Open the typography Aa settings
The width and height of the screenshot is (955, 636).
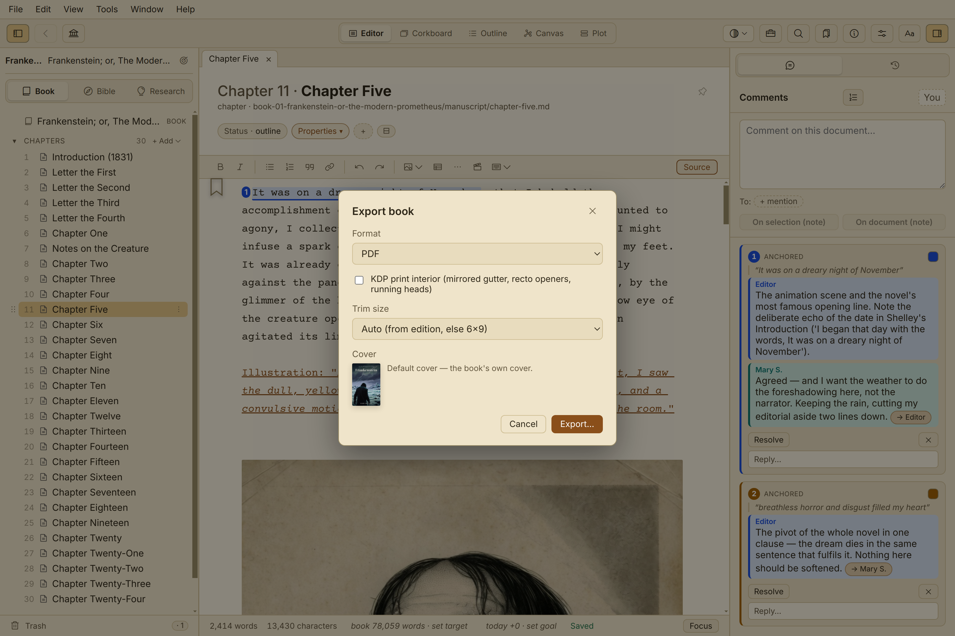[910, 33]
